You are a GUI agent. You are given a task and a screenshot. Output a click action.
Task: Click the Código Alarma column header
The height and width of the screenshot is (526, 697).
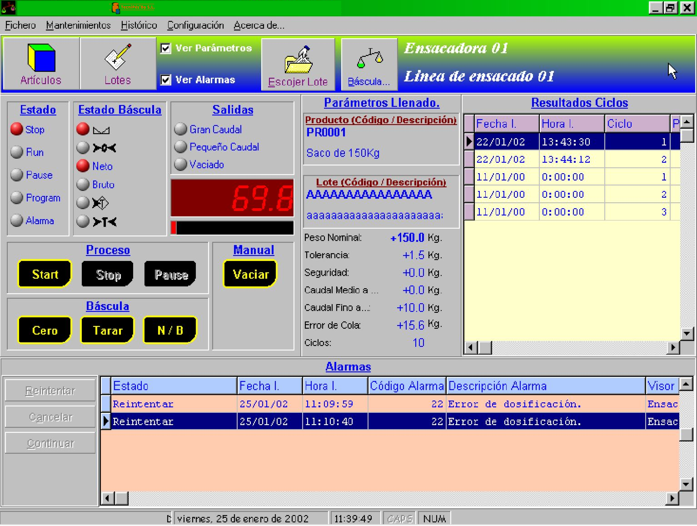pyautogui.click(x=407, y=386)
